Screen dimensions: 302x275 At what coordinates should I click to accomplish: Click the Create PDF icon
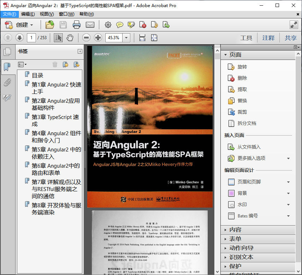[9, 25]
